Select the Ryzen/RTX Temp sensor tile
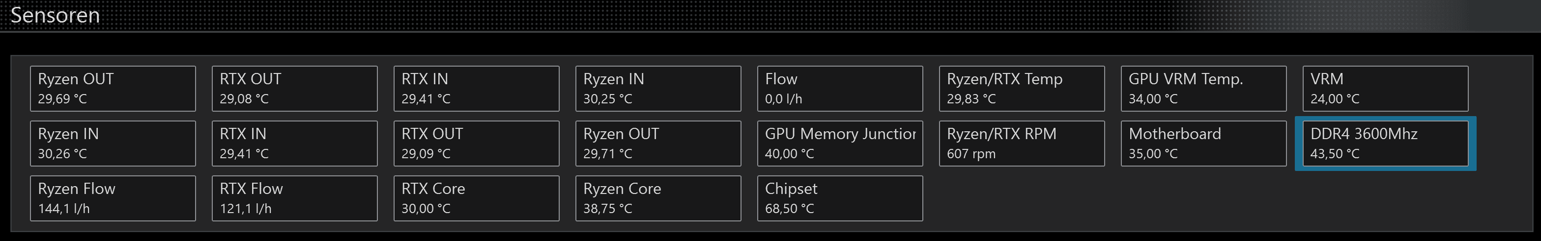 tap(1022, 88)
